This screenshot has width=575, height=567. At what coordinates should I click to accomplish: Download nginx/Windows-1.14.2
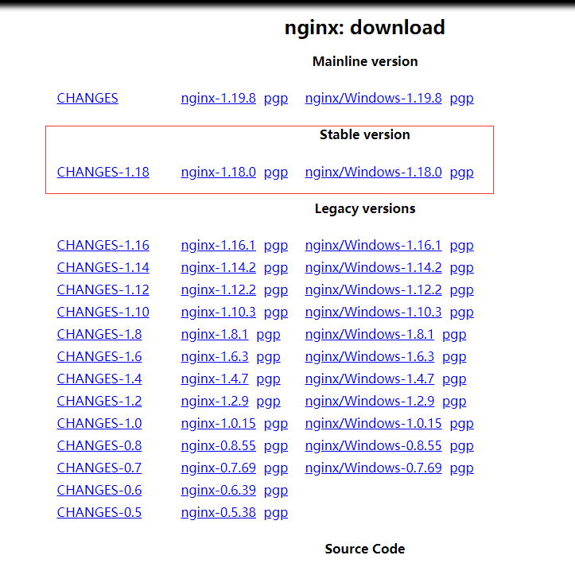click(373, 267)
